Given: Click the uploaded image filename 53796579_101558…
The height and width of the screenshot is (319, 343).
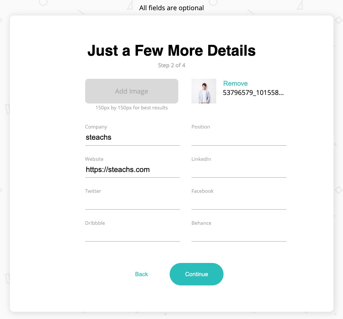Looking at the screenshot, I should tap(253, 93).
